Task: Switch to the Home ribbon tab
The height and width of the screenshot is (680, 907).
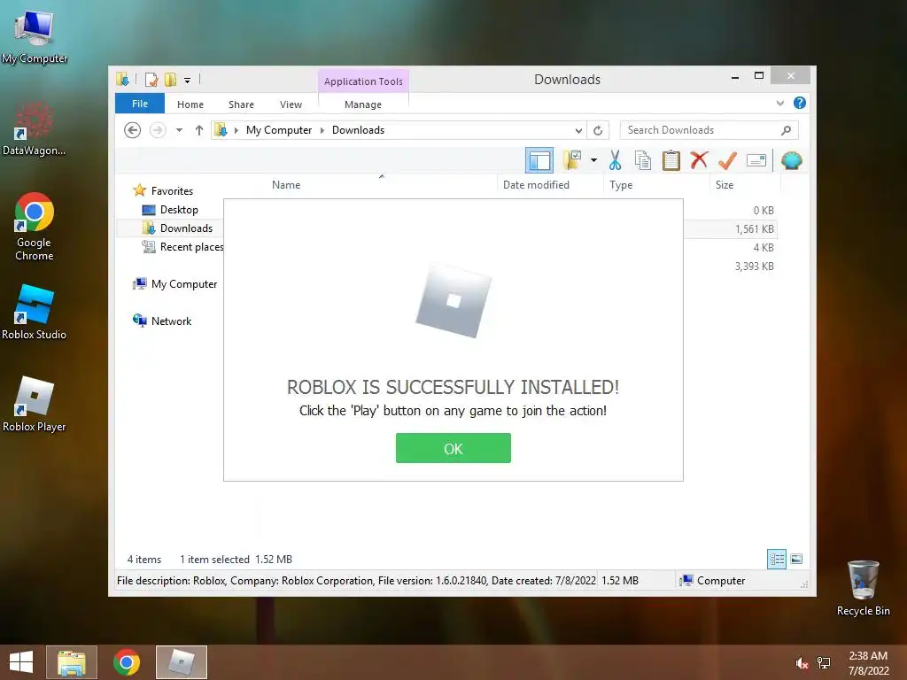Action: coord(190,104)
